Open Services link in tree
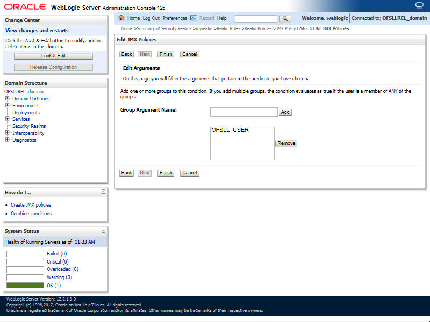Viewport: 430px width, 322px height. tap(21, 119)
